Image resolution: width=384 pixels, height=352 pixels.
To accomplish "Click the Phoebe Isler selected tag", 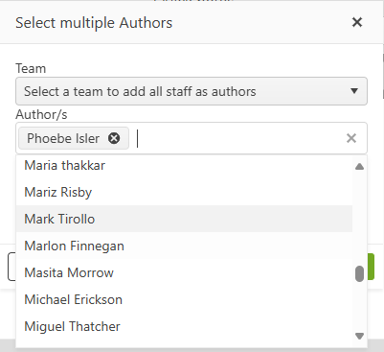I will click(x=63, y=138).
